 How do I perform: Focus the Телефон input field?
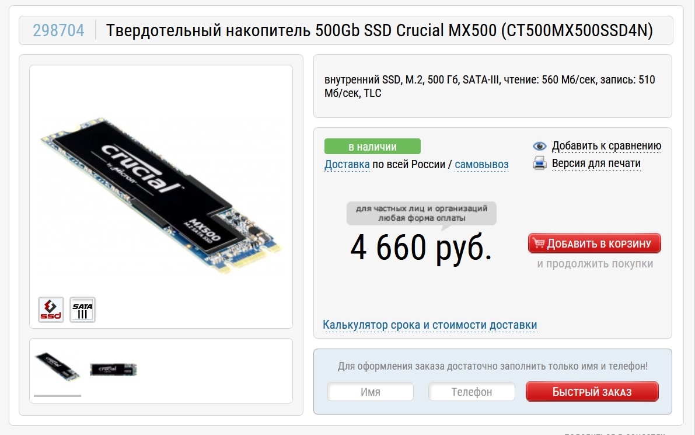472,392
